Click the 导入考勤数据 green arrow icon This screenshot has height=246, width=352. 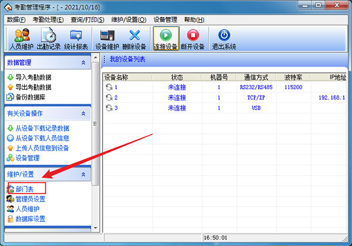coord(11,77)
